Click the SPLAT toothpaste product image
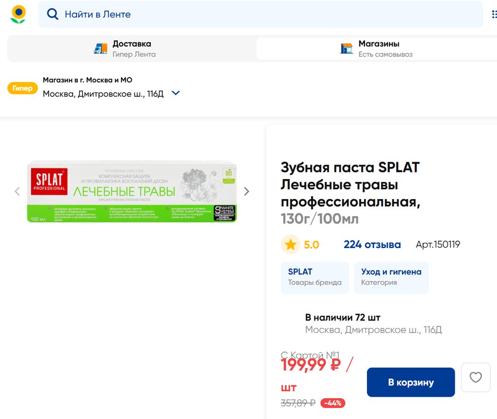497x419 pixels. [132, 191]
